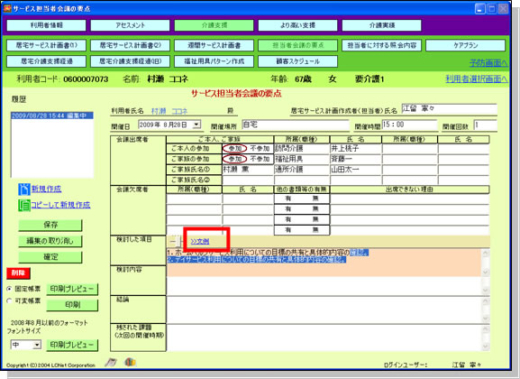
Task: Click inside the 残された課題 text area
Action: (324, 337)
